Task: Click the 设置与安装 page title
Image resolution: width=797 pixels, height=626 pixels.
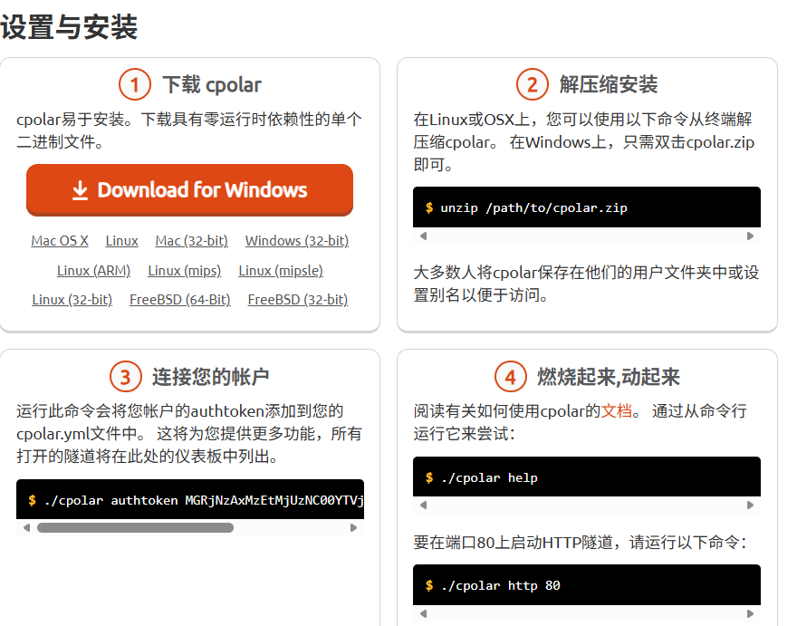Action: click(x=69, y=26)
